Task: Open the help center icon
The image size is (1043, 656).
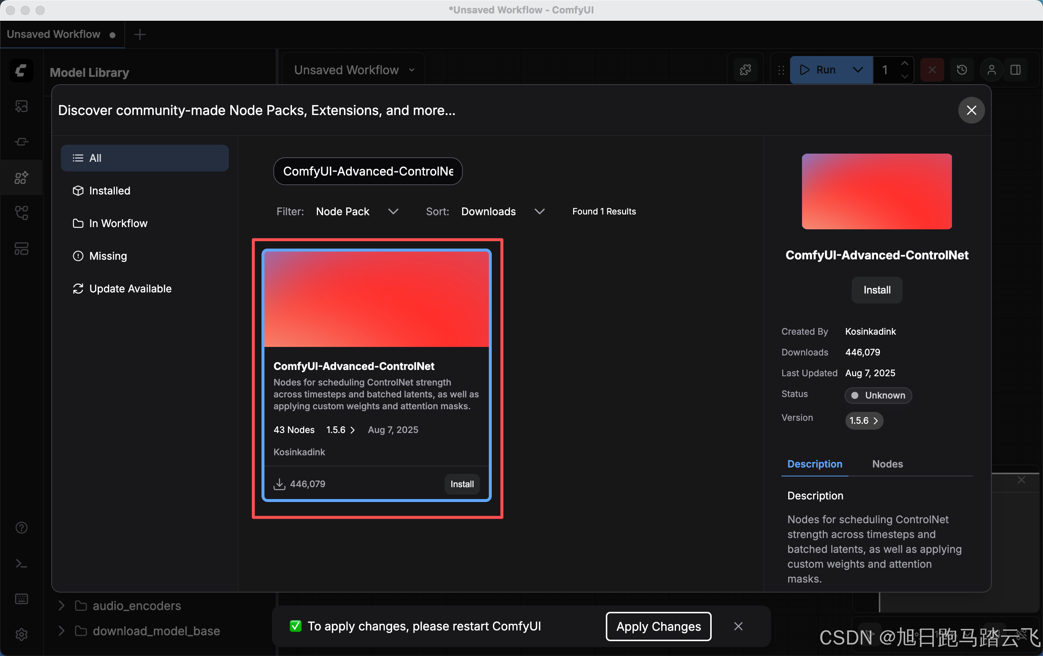Action: (x=21, y=528)
